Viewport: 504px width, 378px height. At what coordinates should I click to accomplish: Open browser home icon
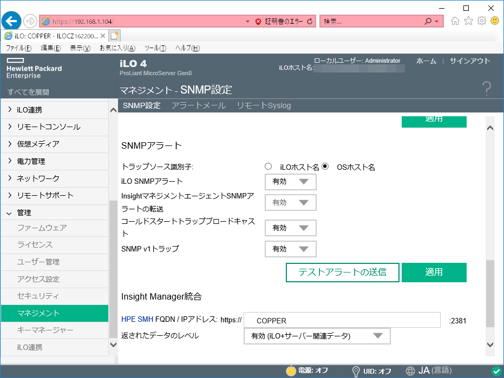tap(455, 21)
